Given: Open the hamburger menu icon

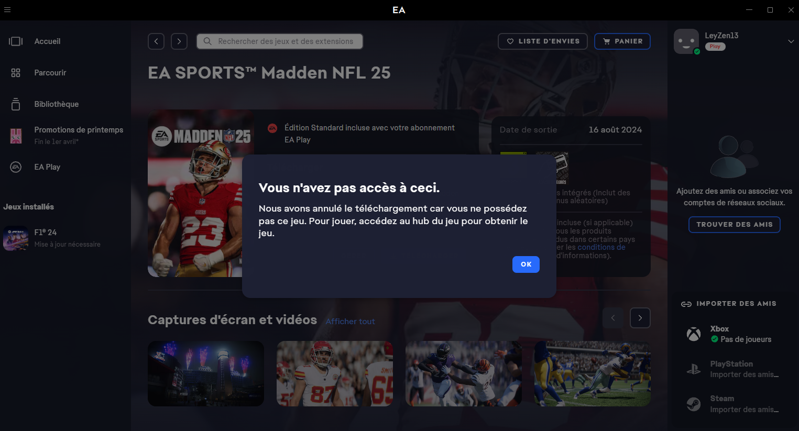Looking at the screenshot, I should point(7,10).
